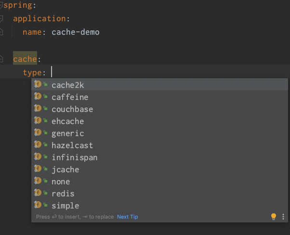Click the yellow lightbulb intention icon
Image resolution: width=290 pixels, height=235 pixels.
pyautogui.click(x=273, y=217)
